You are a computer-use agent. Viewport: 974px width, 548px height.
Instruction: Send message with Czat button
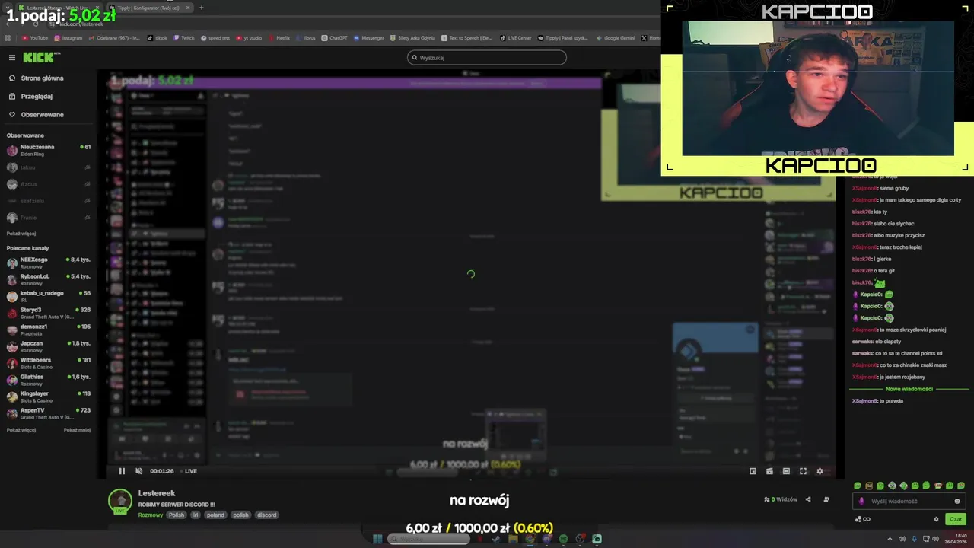click(x=956, y=519)
